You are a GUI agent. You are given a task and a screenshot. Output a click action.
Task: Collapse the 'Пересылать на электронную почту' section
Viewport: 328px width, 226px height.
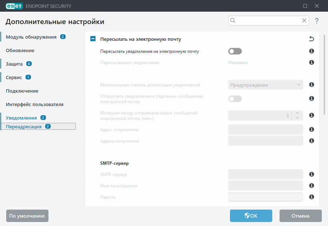93,39
